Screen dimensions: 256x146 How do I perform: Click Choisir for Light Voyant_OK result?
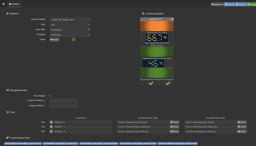(x=174, y=122)
